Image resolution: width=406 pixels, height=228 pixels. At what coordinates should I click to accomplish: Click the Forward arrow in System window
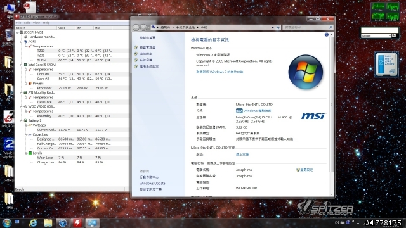click(143, 27)
